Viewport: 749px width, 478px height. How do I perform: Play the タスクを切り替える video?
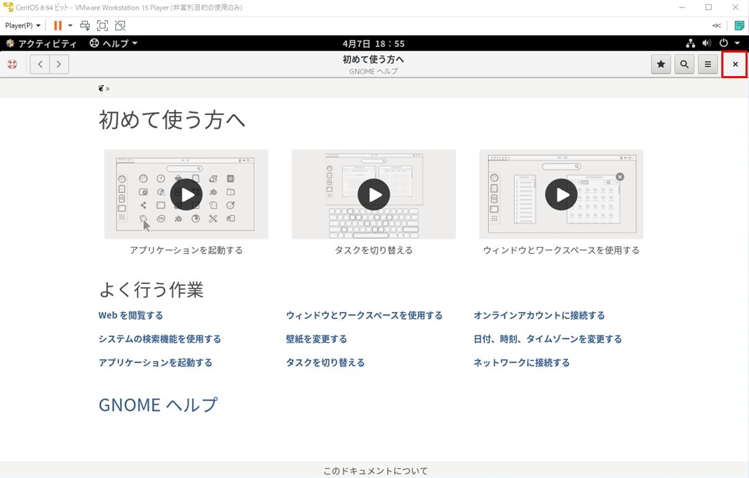tap(373, 194)
